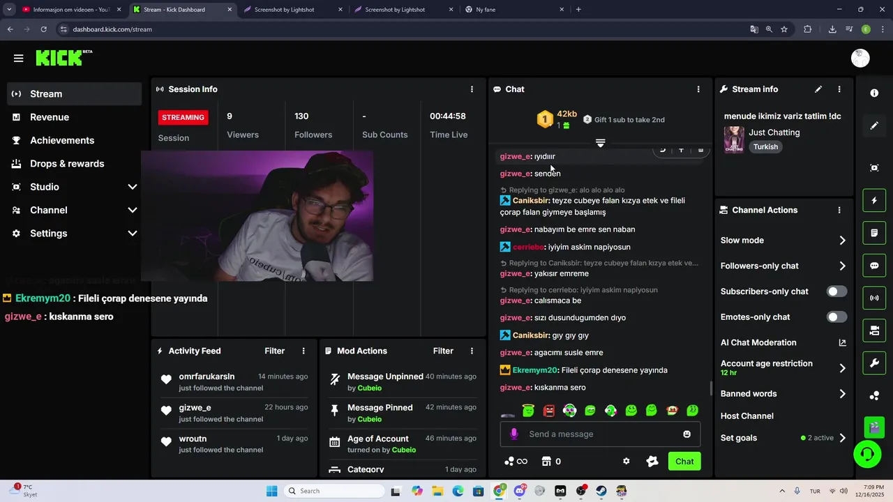Screen dimensions: 893x502
Task: Select Stream in the sidebar
Action: pos(75,94)
